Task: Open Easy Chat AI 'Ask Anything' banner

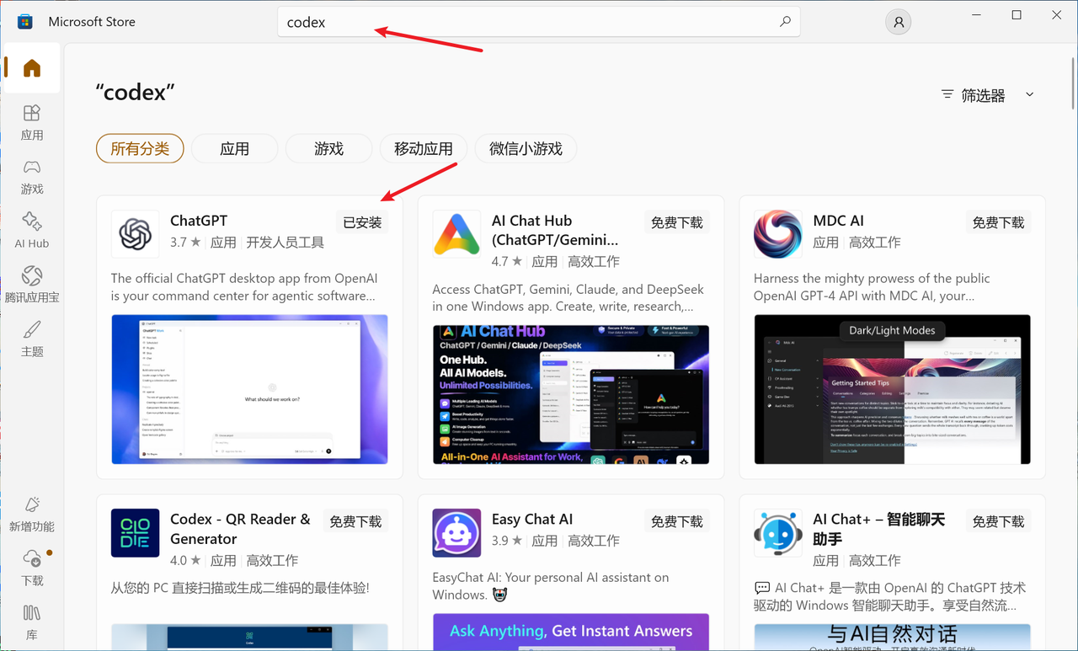Action: pyautogui.click(x=571, y=632)
